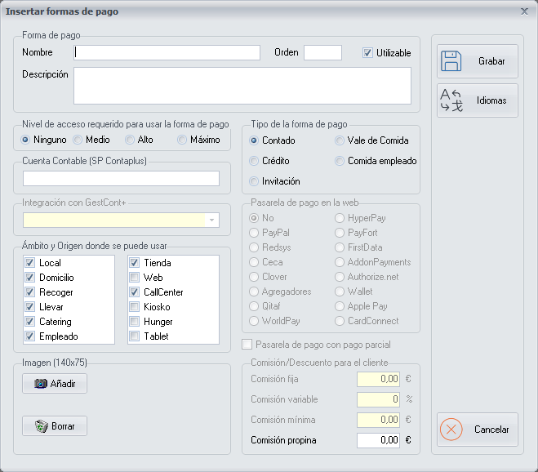The width and height of the screenshot is (538, 472).
Task: Disable the Domicilio scope checkbox
Action: point(29,278)
